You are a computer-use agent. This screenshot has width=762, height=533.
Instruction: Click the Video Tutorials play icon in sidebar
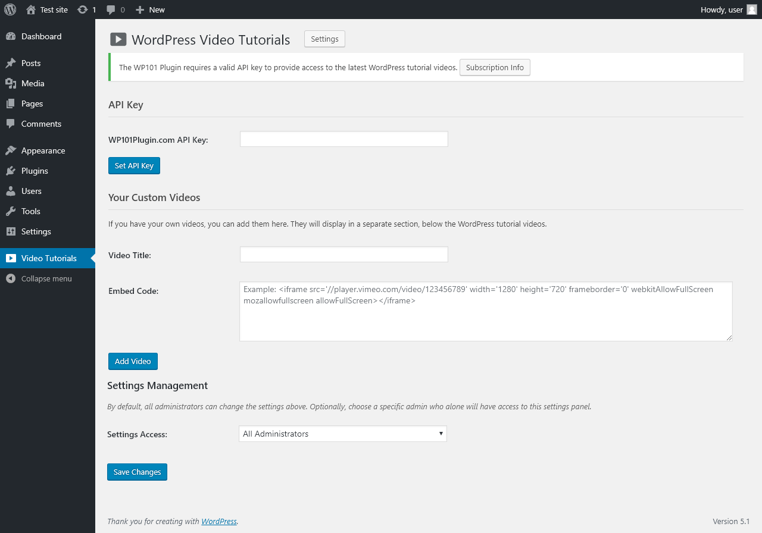point(11,258)
